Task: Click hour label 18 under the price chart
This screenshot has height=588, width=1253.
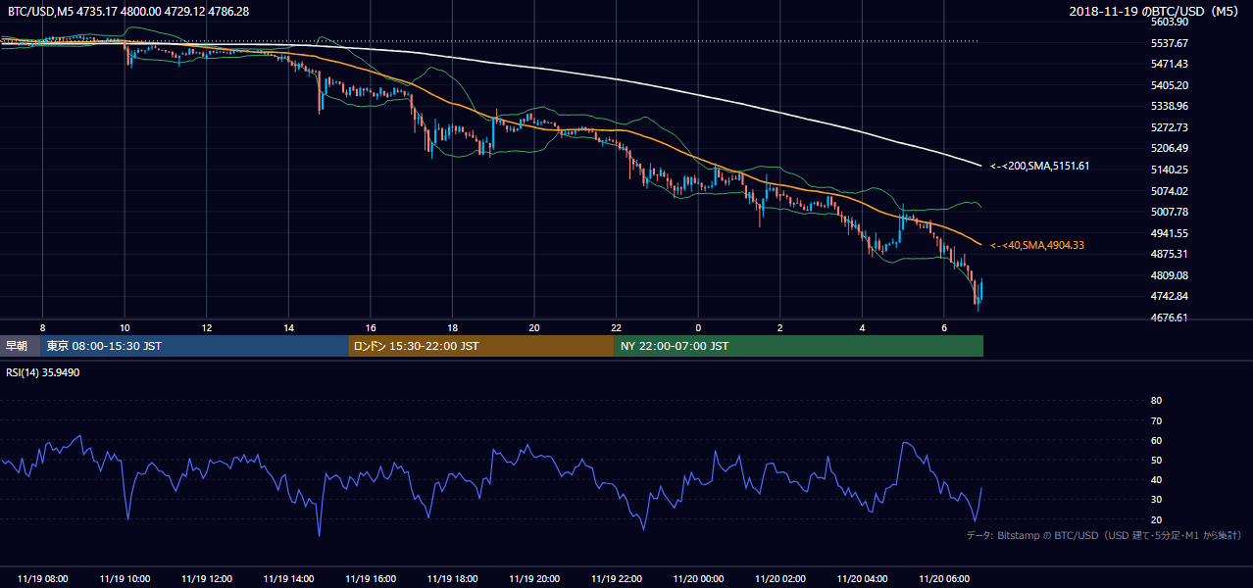Action: [452, 326]
